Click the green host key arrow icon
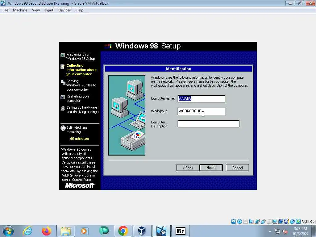 tap(298, 222)
